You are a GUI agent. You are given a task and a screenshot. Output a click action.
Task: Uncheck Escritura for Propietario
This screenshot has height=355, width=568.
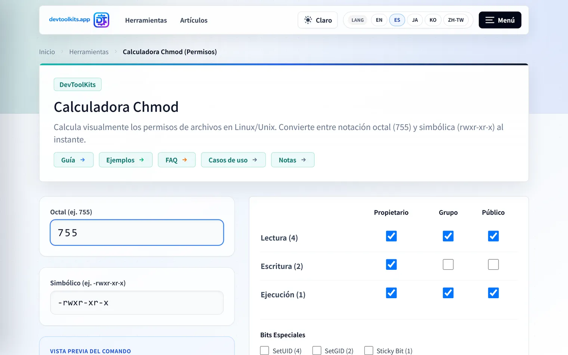(391, 265)
